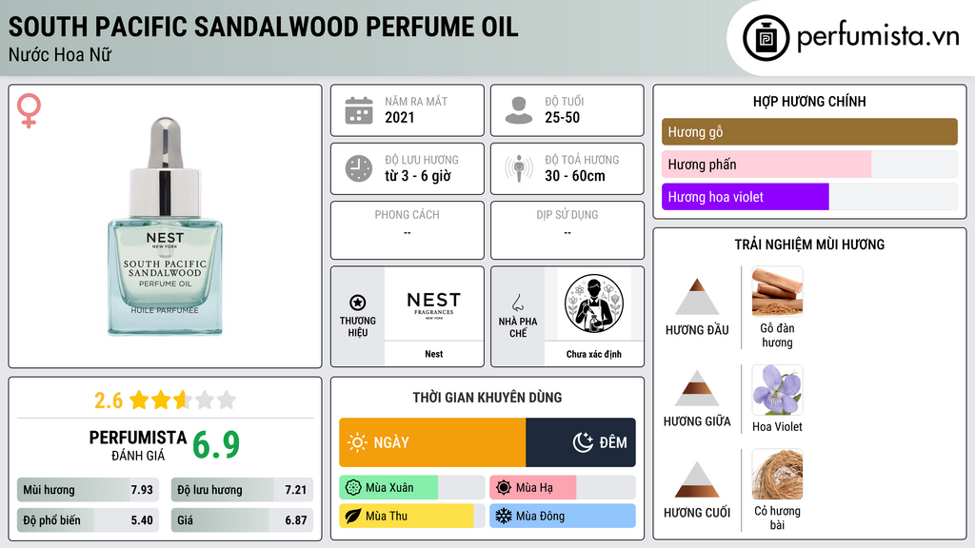This screenshot has width=975, height=548.
Task: Select the Mùa Xuân season bar
Action: click(411, 488)
